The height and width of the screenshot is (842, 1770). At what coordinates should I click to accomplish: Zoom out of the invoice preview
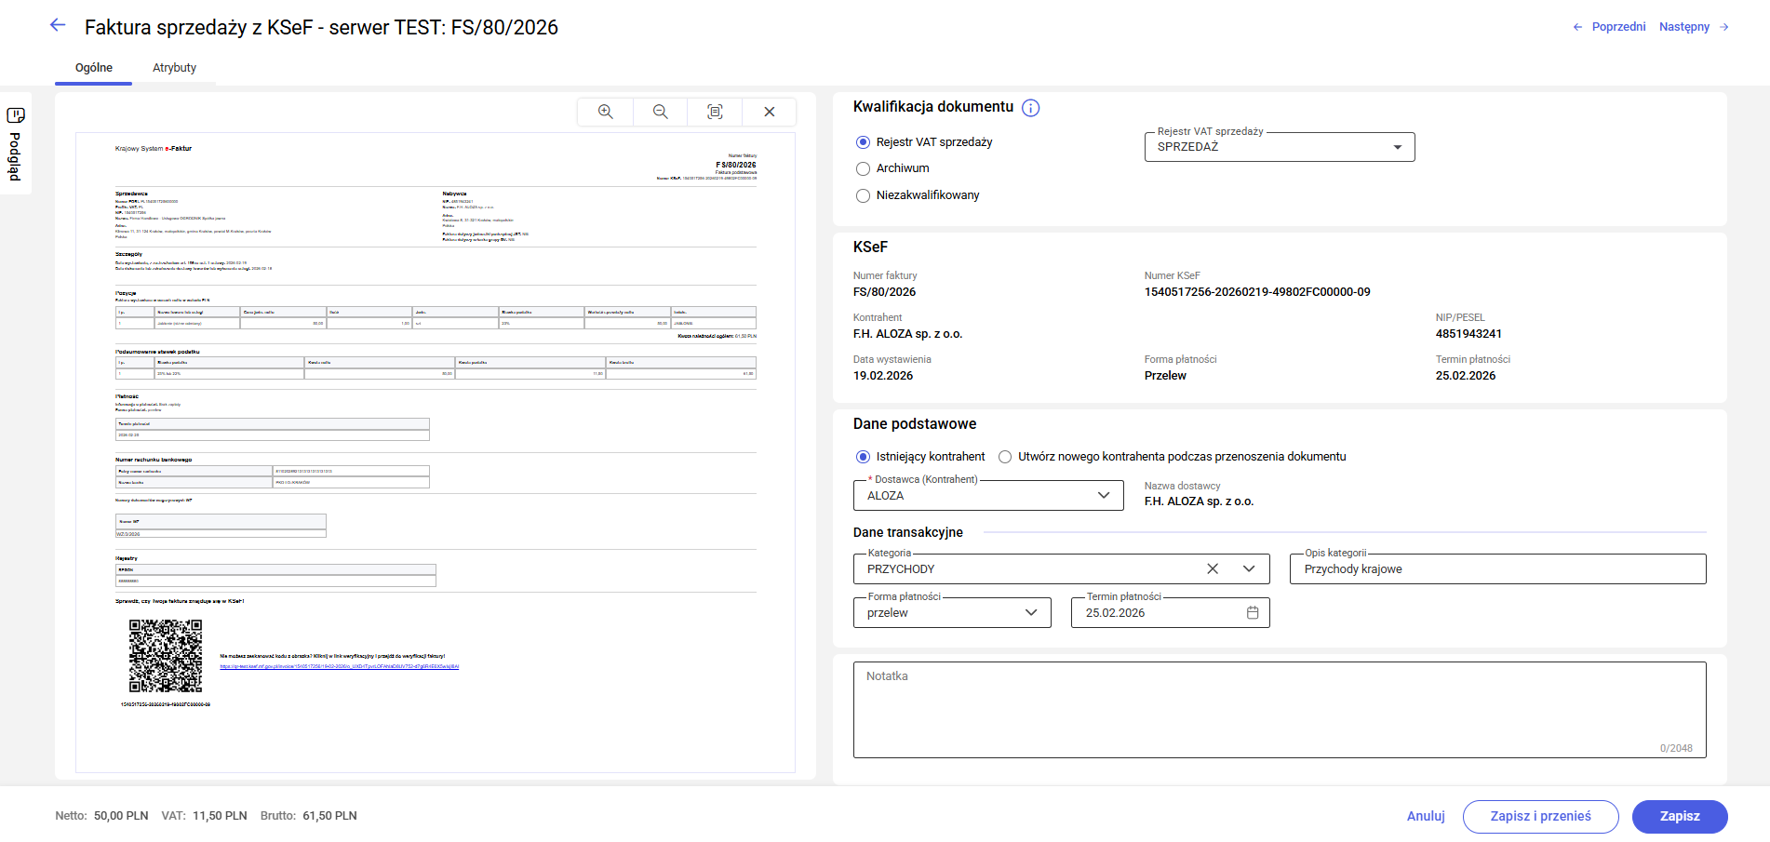pyautogui.click(x=660, y=112)
